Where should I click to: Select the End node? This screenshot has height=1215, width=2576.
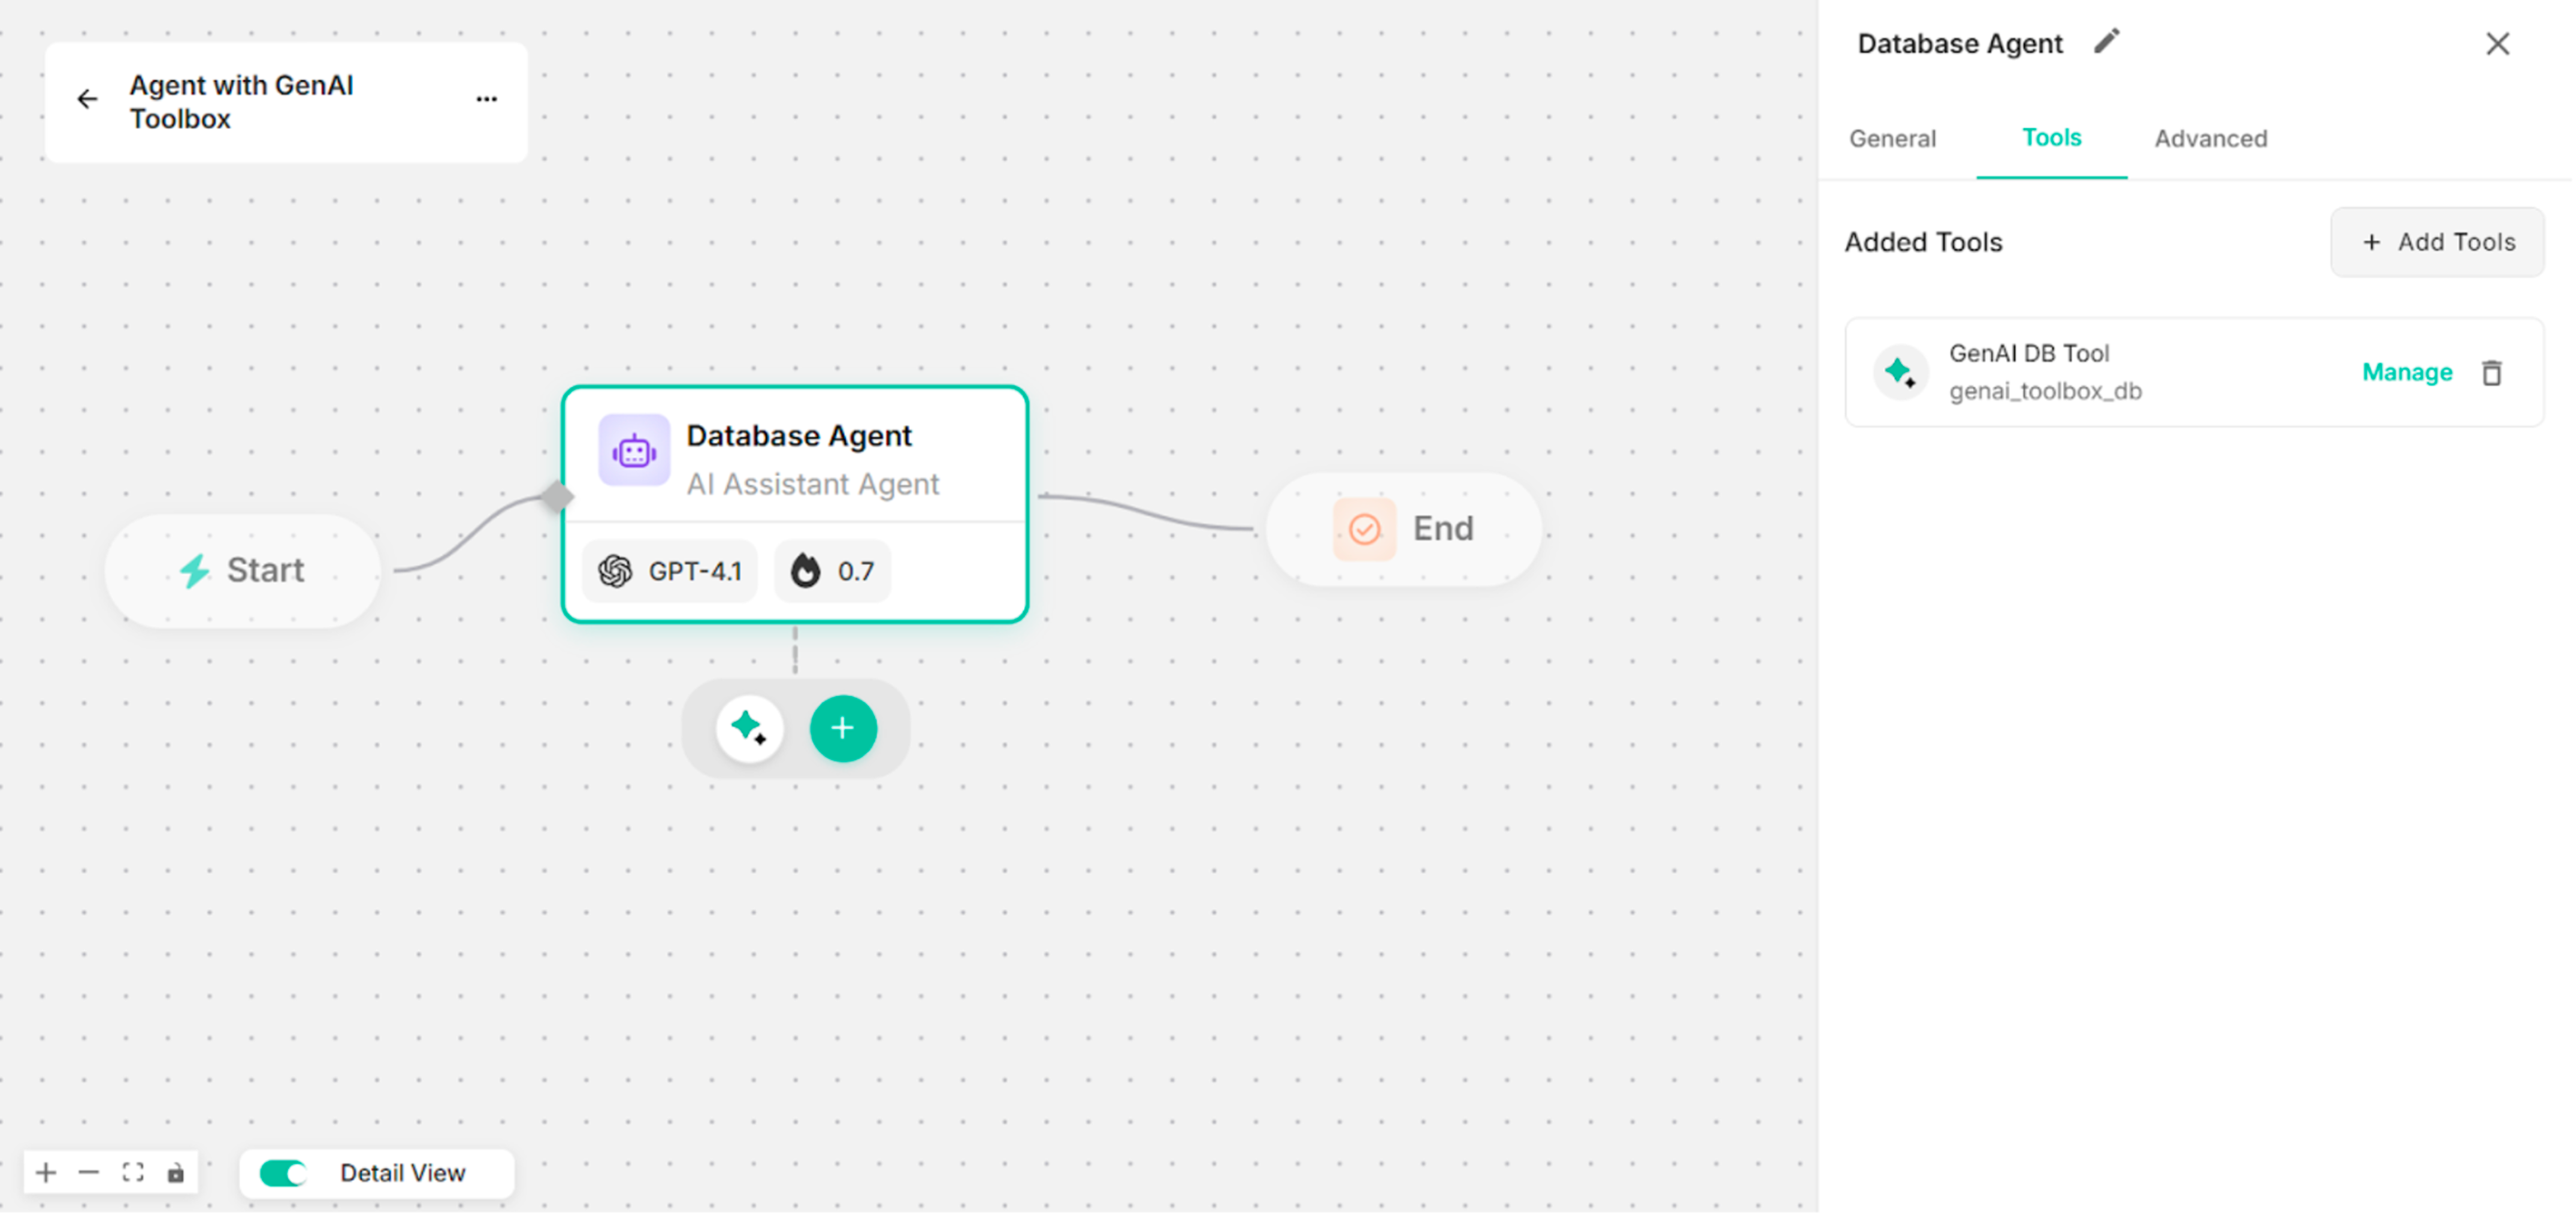1403,529
